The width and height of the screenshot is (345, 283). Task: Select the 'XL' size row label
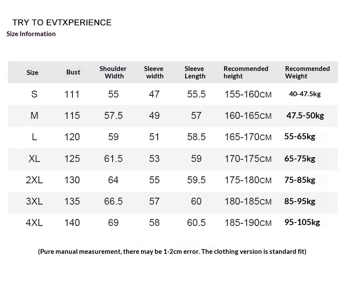point(34,158)
